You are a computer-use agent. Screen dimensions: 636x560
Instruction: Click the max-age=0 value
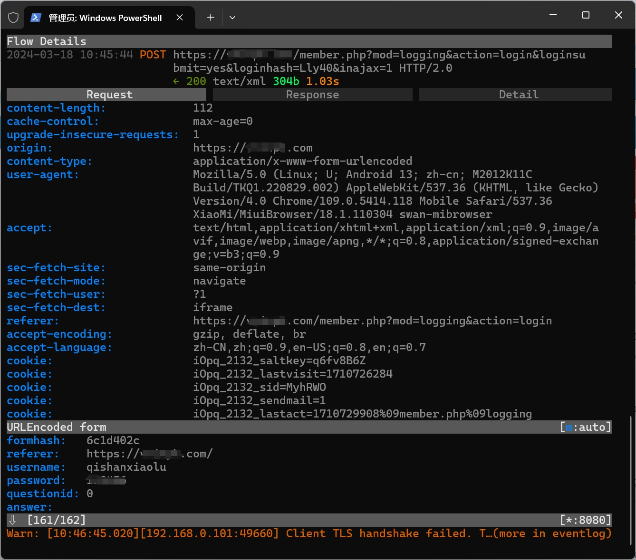tap(223, 121)
